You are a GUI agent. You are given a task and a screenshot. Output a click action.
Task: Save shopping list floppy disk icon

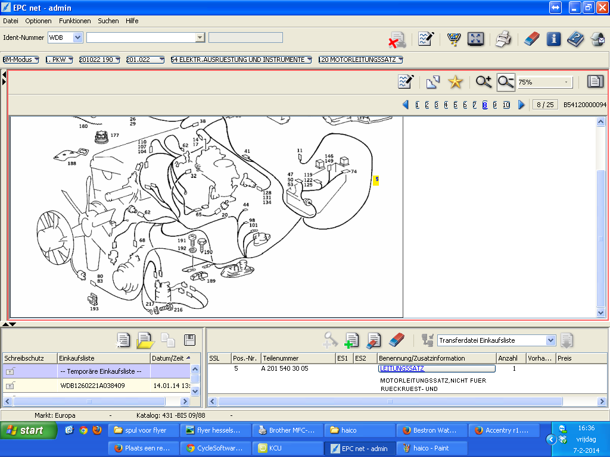189,340
